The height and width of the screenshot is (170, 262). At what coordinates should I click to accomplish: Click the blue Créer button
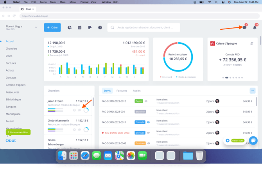[52, 27]
